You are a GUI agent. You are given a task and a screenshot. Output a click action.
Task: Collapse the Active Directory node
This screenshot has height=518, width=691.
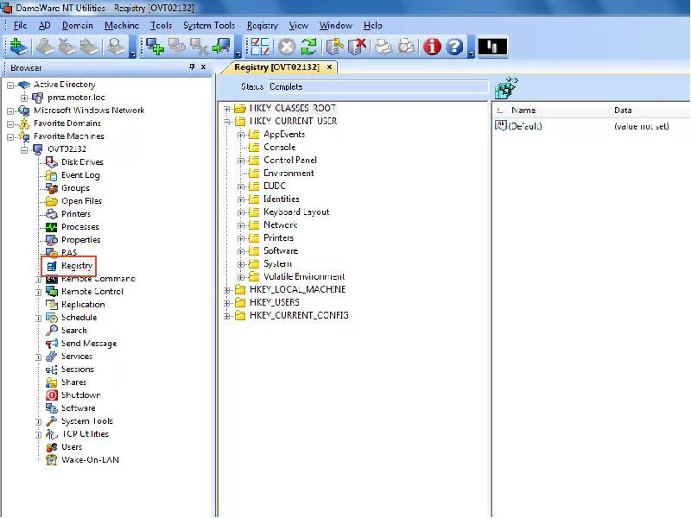point(10,85)
